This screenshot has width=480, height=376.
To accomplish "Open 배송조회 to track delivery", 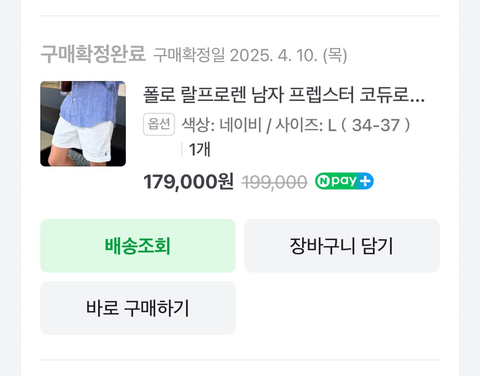I will coord(137,246).
